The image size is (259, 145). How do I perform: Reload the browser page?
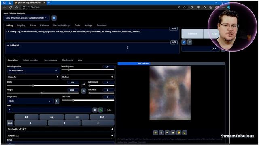click(x=11, y=8)
